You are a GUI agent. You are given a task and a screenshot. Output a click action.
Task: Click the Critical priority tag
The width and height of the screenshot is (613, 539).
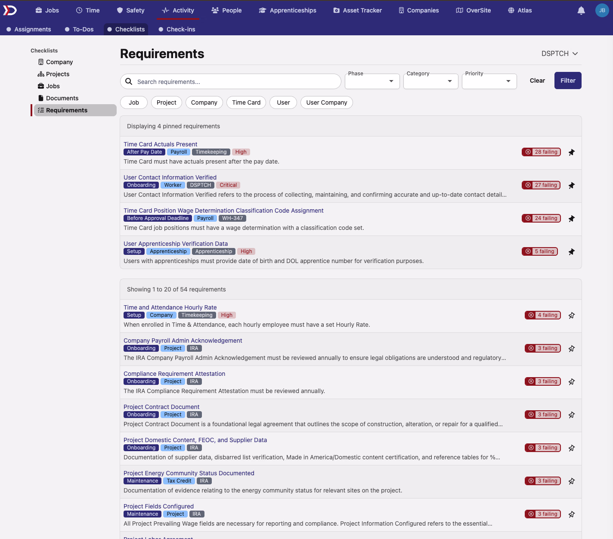click(228, 185)
